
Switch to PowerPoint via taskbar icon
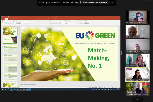tap(24, 89)
